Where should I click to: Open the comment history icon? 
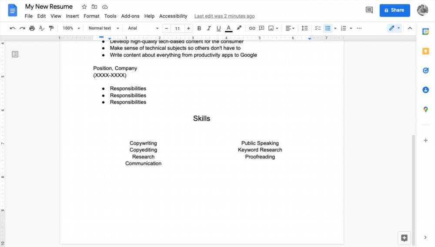coord(369,10)
